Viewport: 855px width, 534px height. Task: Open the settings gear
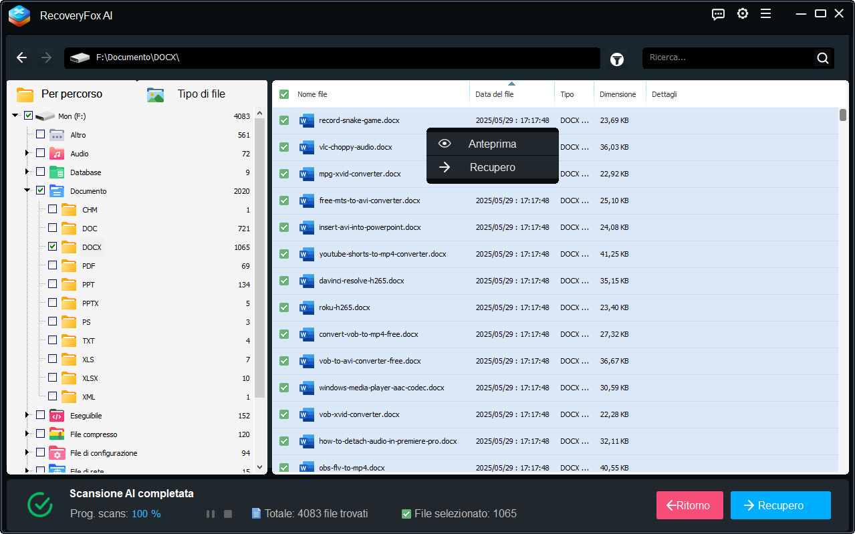coord(743,14)
